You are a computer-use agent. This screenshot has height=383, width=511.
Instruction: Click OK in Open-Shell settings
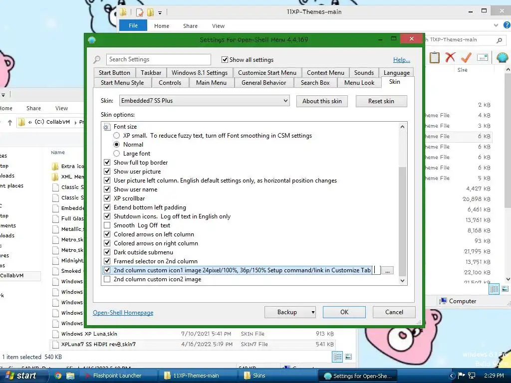pyautogui.click(x=344, y=312)
